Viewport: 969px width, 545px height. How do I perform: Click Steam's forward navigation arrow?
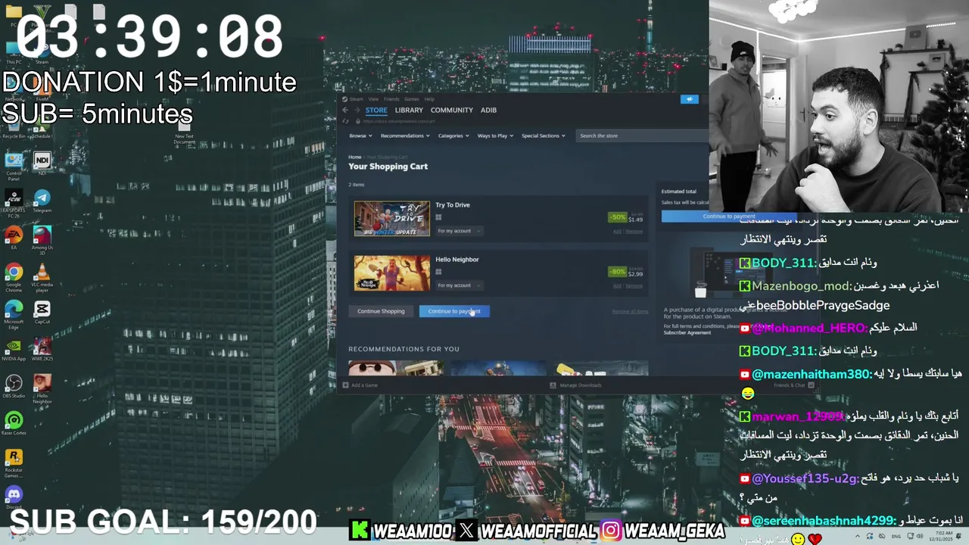click(x=357, y=110)
